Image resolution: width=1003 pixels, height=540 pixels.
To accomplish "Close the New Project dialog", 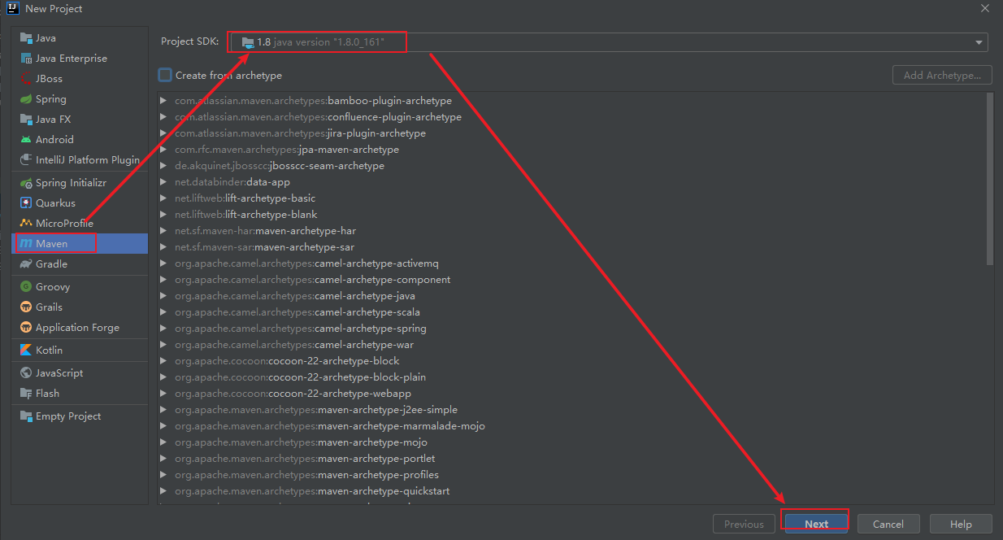I will [x=985, y=8].
